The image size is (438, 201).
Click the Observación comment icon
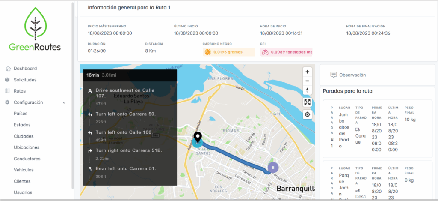pos(333,75)
